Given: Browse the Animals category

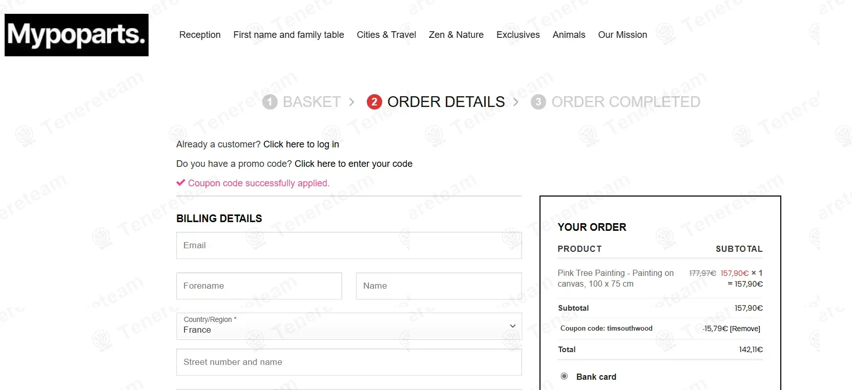Looking at the screenshot, I should pyautogui.click(x=569, y=35).
